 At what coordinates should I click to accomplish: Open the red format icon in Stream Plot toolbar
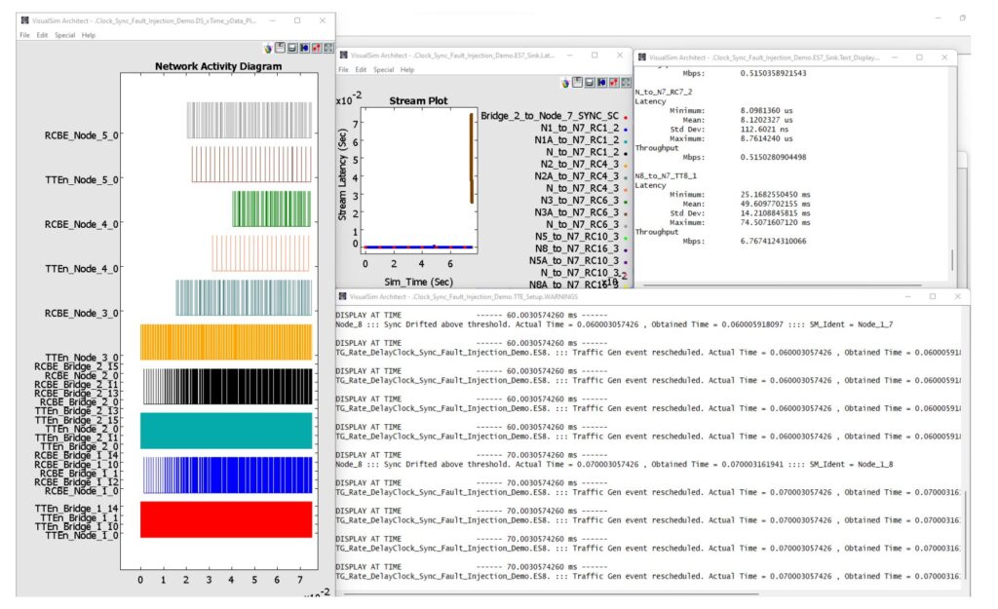pos(615,84)
